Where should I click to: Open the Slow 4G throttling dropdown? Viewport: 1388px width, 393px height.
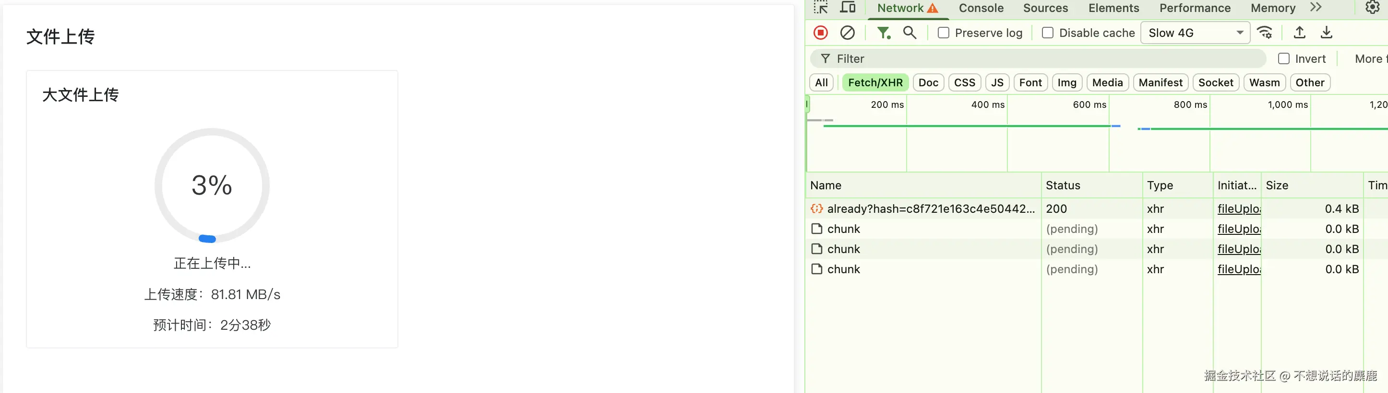pos(1195,33)
